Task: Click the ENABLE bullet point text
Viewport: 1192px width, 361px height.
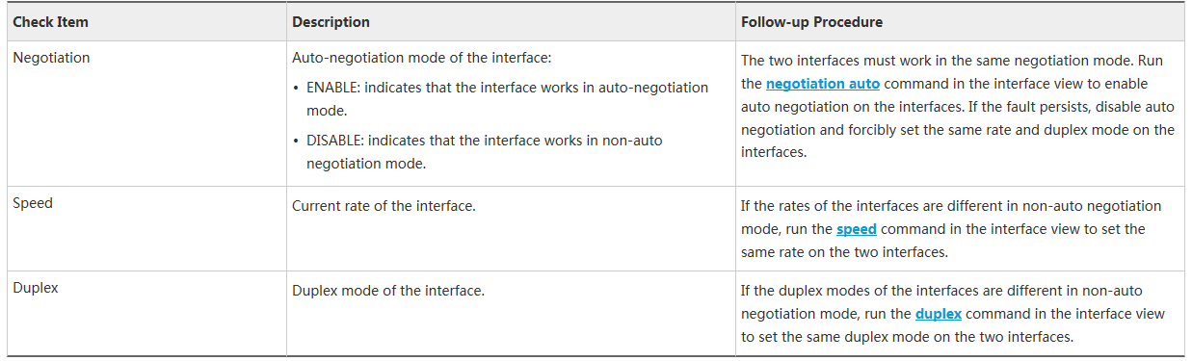Action: pyautogui.click(x=507, y=99)
